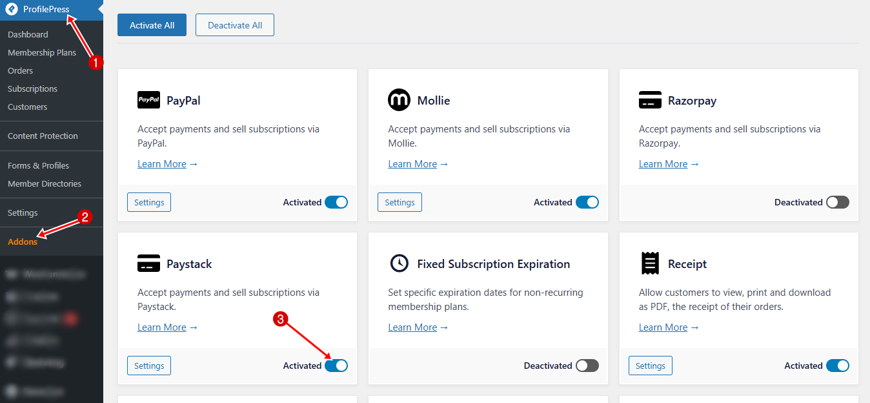Image resolution: width=870 pixels, height=403 pixels.
Task: Click the PayPal addon description text
Action: click(x=228, y=136)
